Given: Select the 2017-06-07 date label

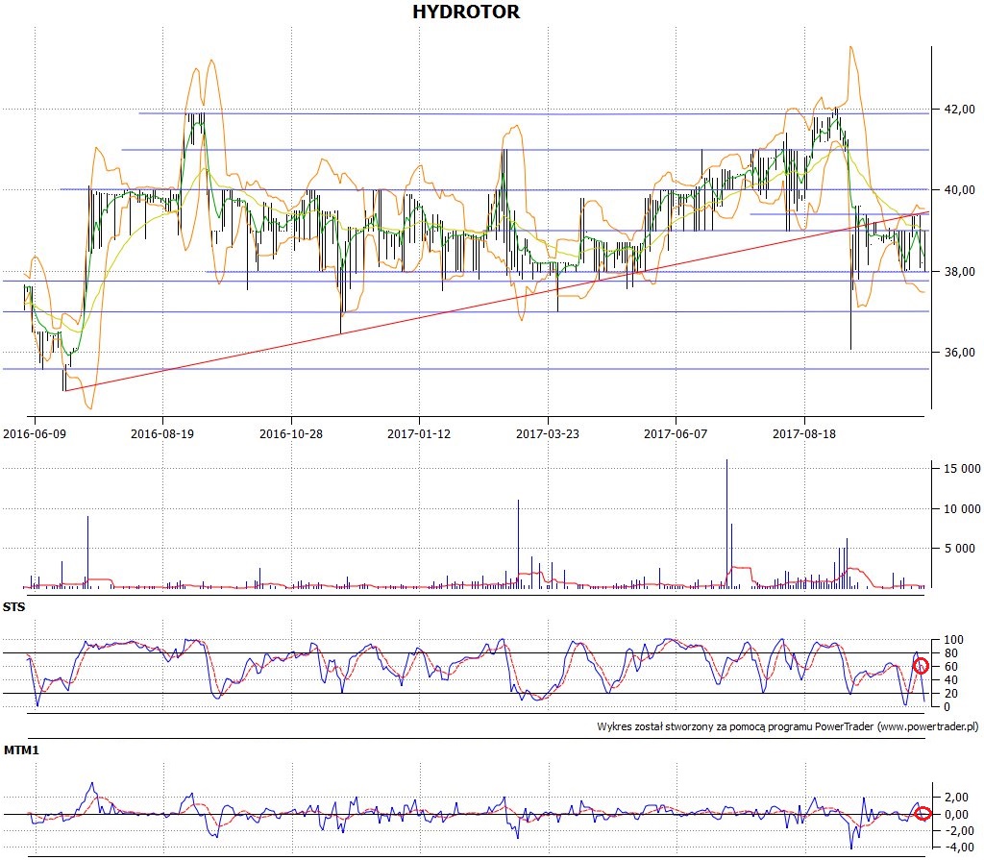Looking at the screenshot, I should click(676, 433).
